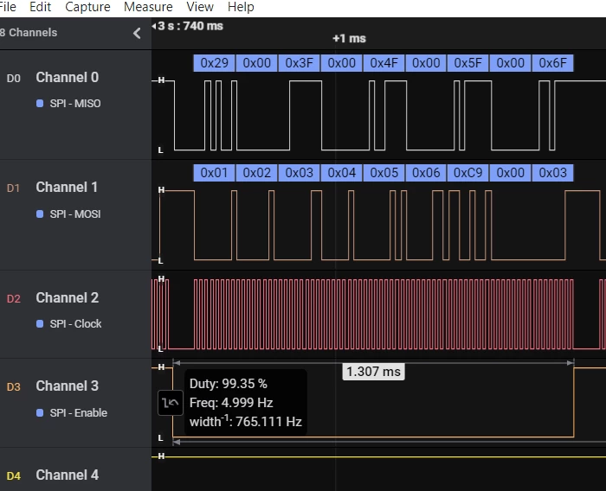Viewport: 606px width, 491px height.
Task: Click the left arrow beside the timestamp
Action: coord(154,26)
